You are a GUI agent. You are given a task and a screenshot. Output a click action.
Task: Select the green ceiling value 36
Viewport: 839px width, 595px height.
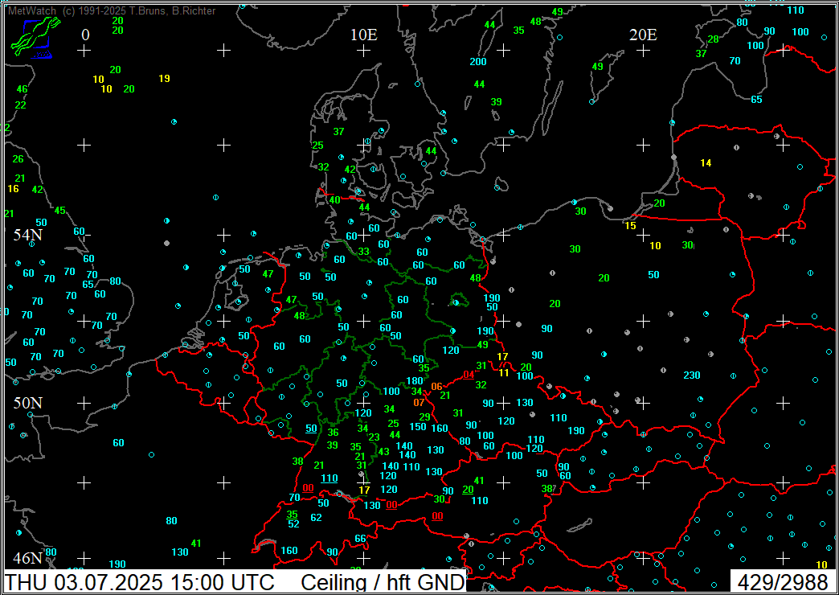click(x=333, y=433)
